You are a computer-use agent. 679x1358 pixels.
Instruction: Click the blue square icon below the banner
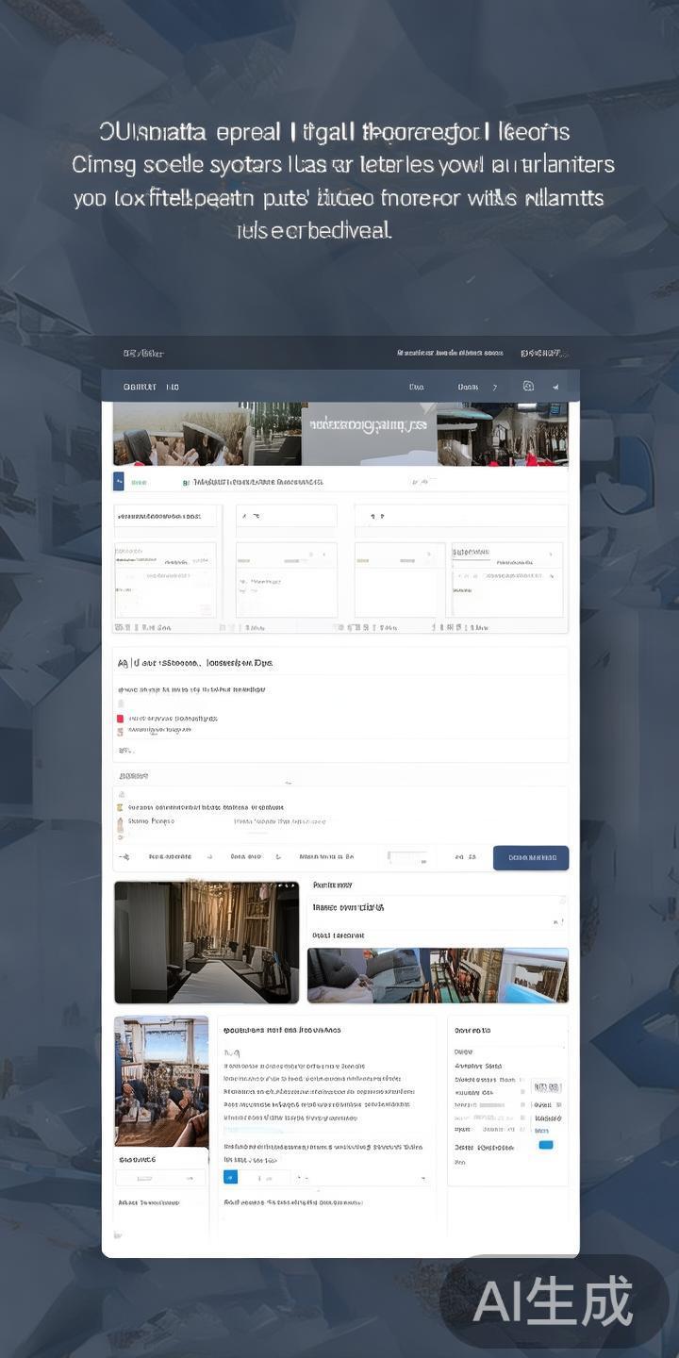point(119,481)
